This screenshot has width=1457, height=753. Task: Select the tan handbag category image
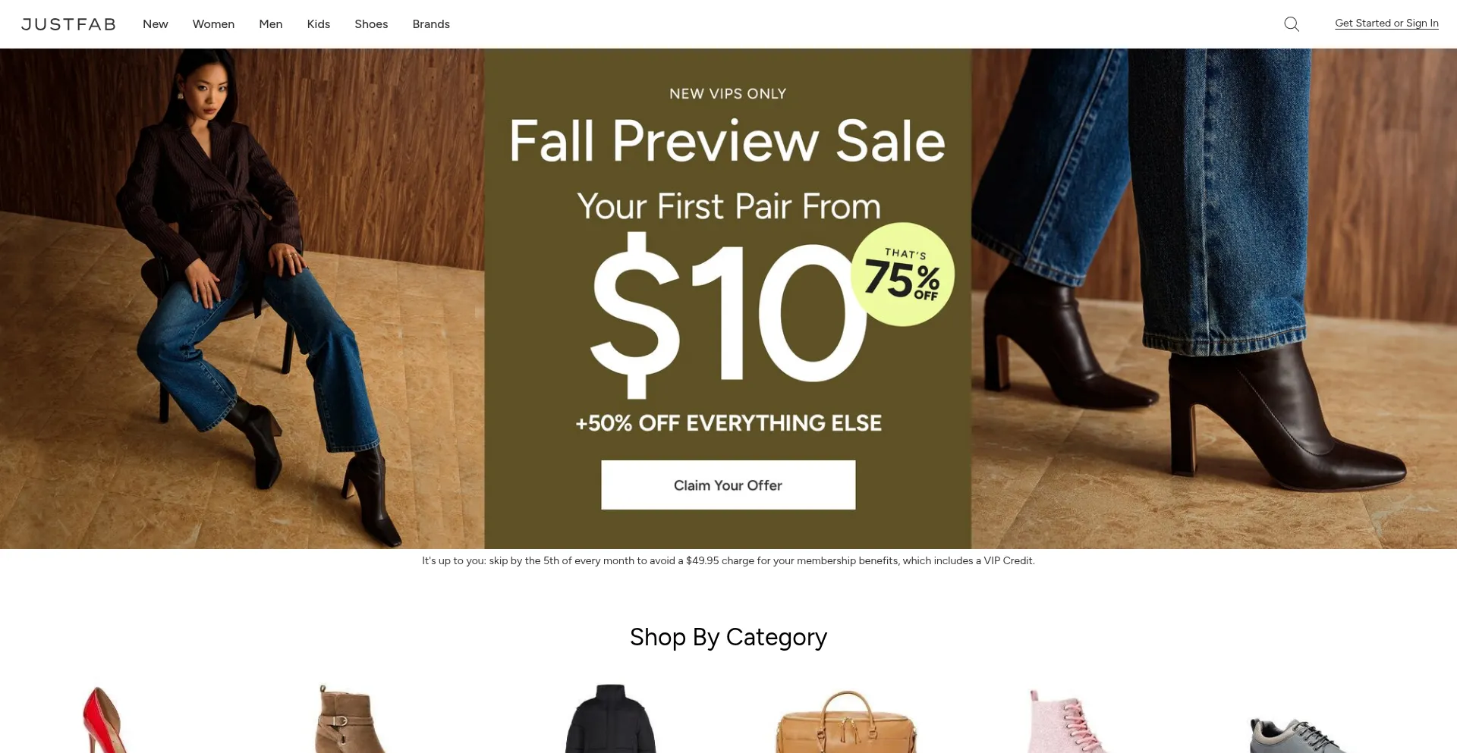click(846, 721)
